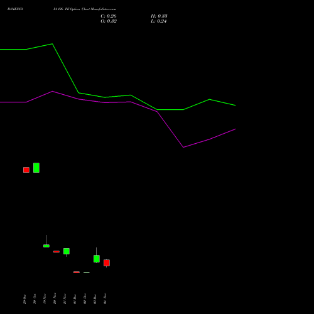Select the 29 Oct date label
Screen dimensions: 314x314
[24, 299]
